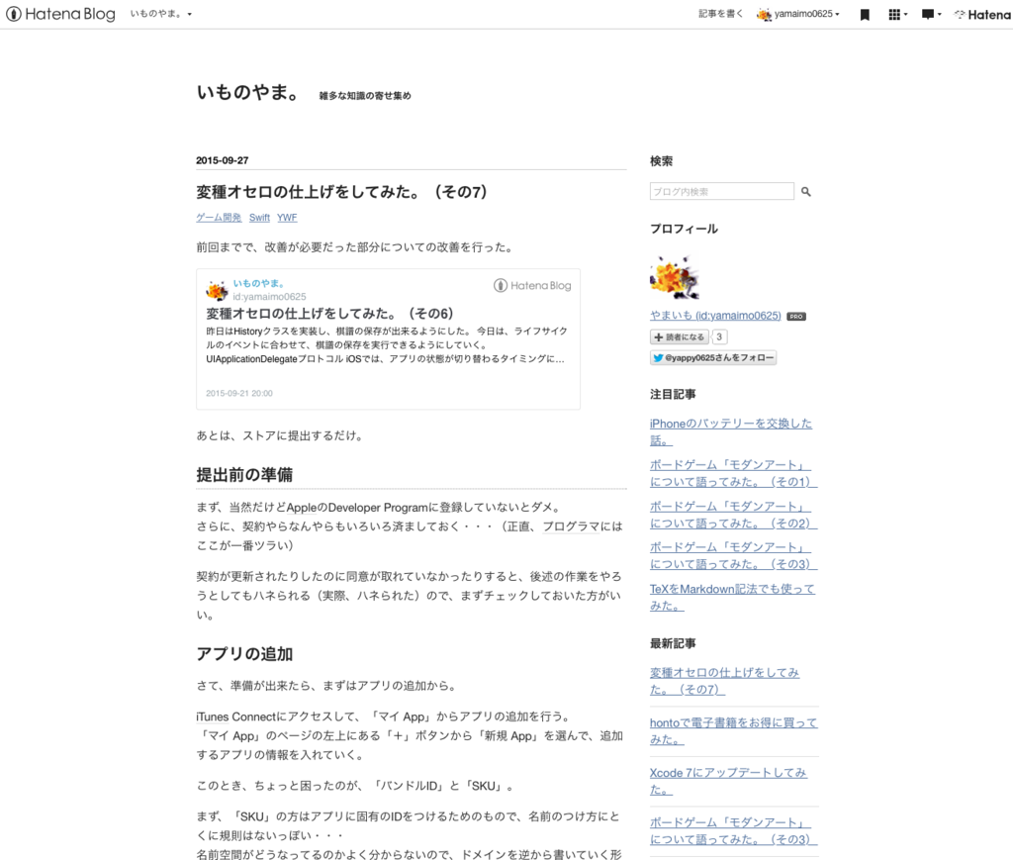Click the speech-bubble notification icon in the header

pyautogui.click(x=925, y=14)
